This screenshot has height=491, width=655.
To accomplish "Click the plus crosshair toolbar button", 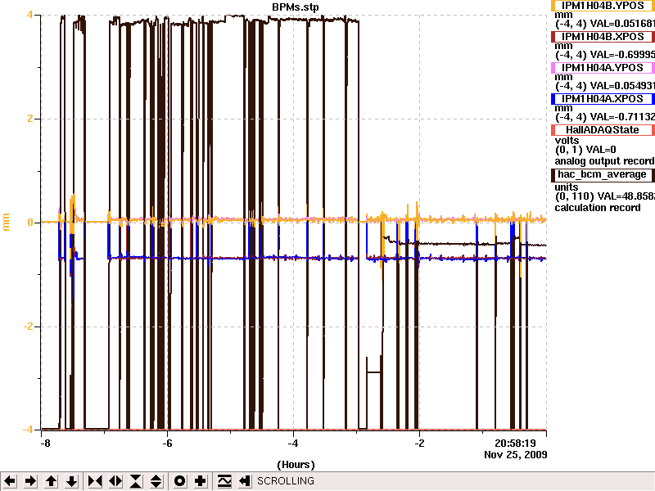I will point(200,481).
